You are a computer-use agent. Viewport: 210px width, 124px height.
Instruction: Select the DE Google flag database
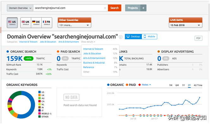point(36,23)
